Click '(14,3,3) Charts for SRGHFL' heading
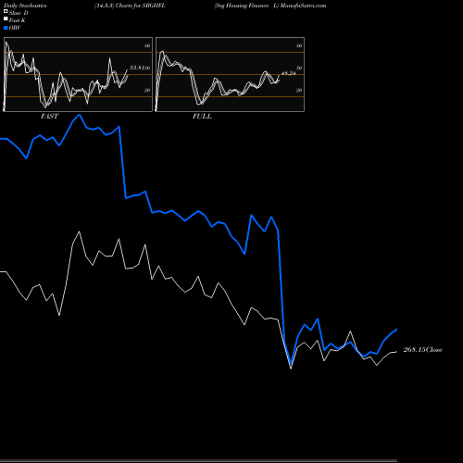Screen dimensions: 463x463 pos(130,6)
